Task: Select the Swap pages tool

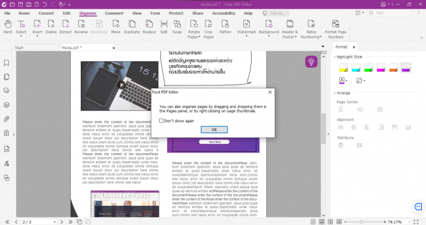Action: click(x=177, y=27)
